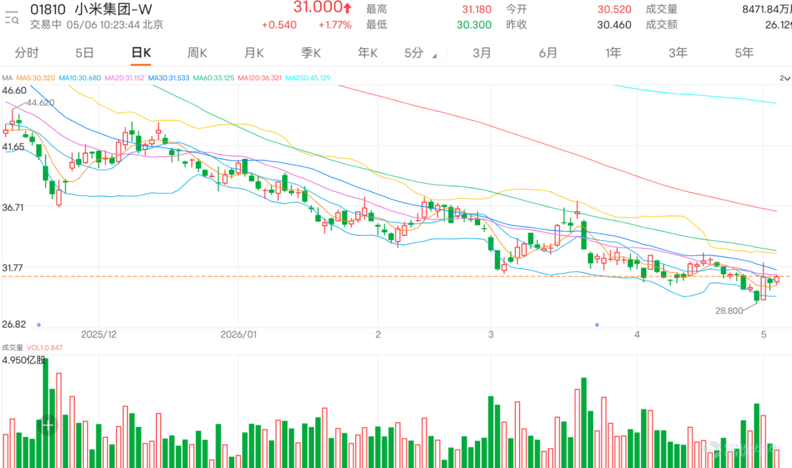Switch to the 5日 chart tab

(x=85, y=52)
